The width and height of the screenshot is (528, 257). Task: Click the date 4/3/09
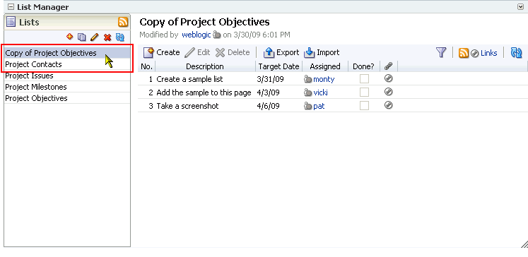[268, 92]
